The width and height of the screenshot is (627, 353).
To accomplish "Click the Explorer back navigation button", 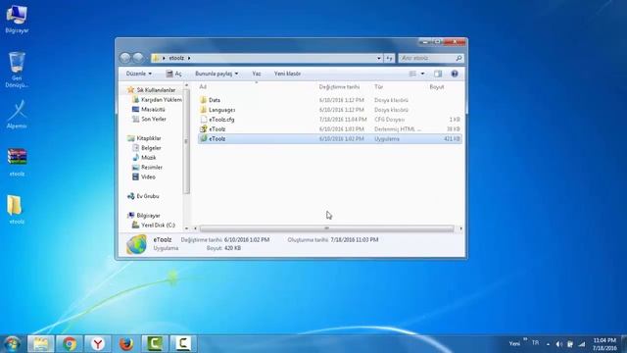I will click(125, 58).
